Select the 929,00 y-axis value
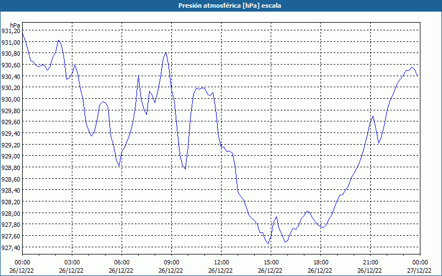The image size is (442, 276). click(10, 156)
